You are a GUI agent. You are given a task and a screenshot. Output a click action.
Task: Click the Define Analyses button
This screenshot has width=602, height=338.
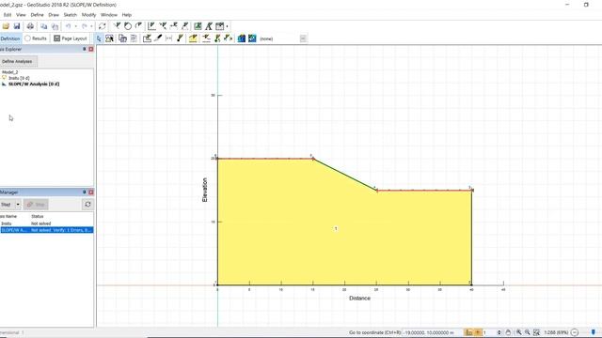tap(18, 61)
